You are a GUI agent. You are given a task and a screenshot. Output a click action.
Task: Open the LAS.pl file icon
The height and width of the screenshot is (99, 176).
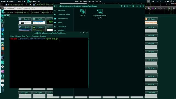click(x=83, y=12)
